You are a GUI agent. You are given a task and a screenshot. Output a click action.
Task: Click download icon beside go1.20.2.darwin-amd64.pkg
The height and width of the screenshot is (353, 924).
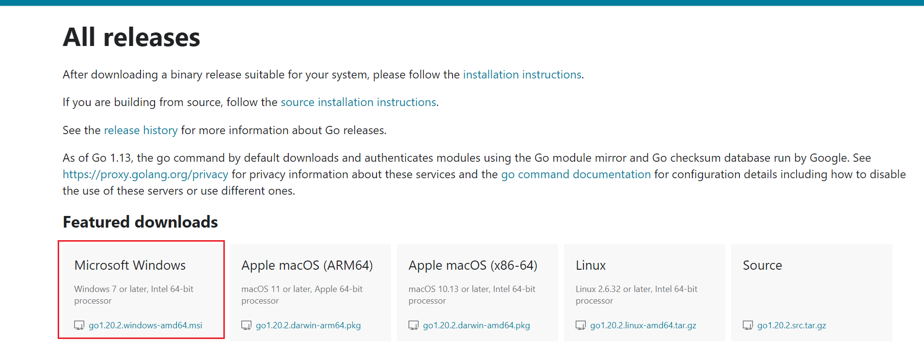tap(413, 325)
